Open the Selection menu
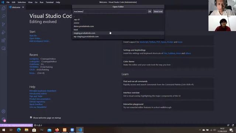236x133 pixels. pos(22,2)
